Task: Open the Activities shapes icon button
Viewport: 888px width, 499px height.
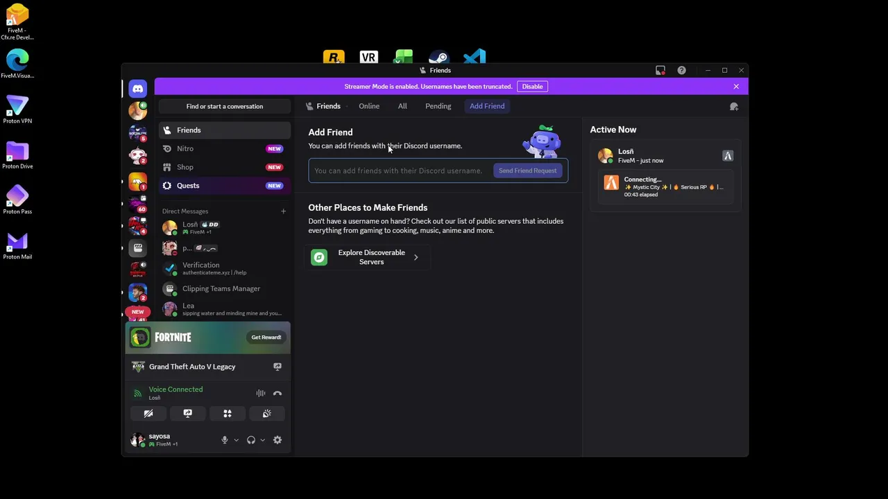Action: click(x=227, y=414)
